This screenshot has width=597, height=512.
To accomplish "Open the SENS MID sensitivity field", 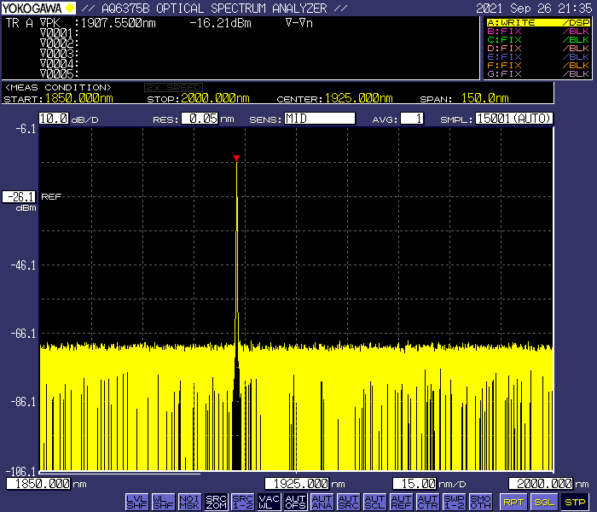I will click(x=319, y=119).
